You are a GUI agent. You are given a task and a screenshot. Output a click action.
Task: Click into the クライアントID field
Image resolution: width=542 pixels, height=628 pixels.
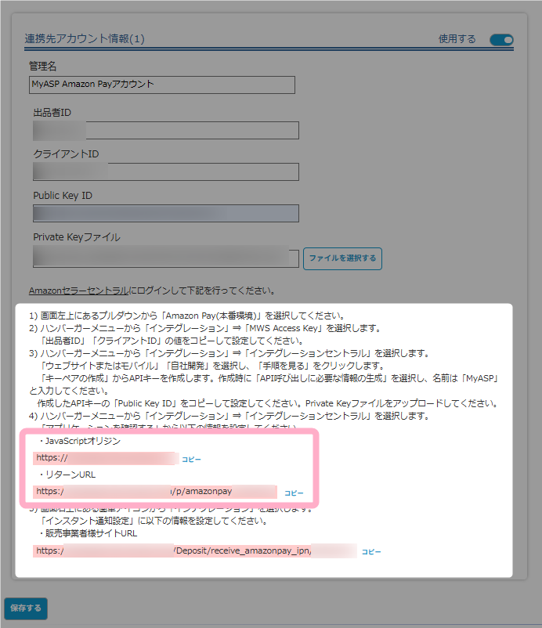pyautogui.click(x=165, y=171)
